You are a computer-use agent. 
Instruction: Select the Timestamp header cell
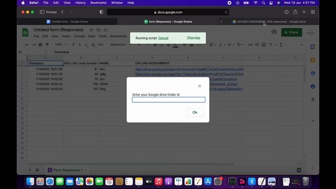pos(45,63)
